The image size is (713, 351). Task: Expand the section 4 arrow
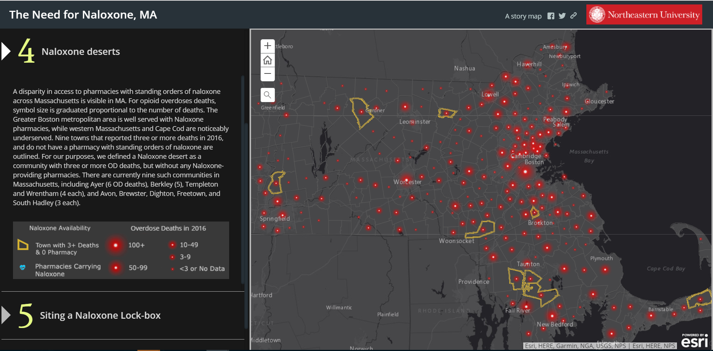click(6, 51)
